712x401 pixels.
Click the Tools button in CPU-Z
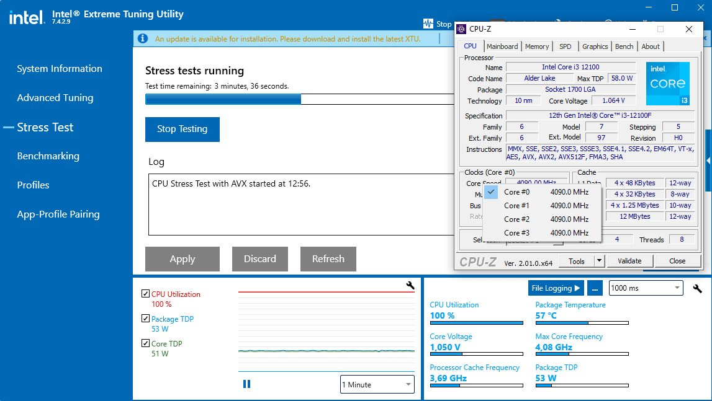click(x=576, y=262)
